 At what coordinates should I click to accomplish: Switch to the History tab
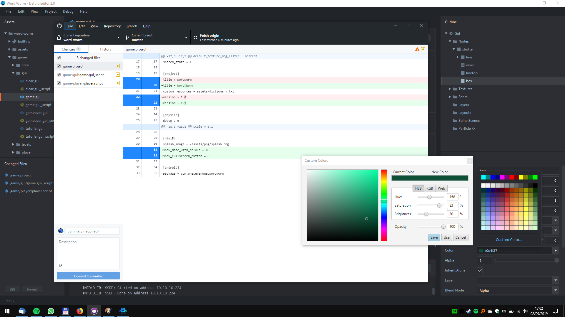click(105, 49)
